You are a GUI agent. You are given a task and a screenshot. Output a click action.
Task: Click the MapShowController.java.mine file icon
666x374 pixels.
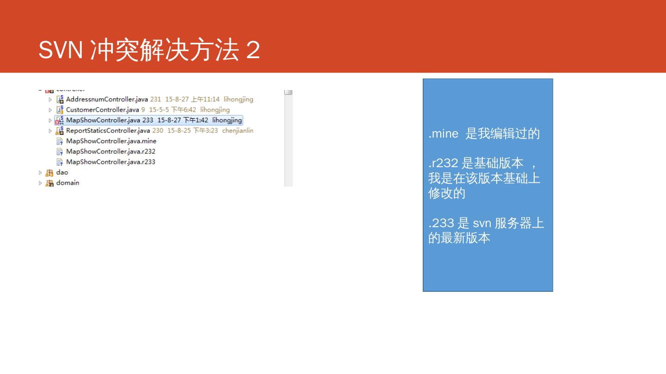(60, 141)
